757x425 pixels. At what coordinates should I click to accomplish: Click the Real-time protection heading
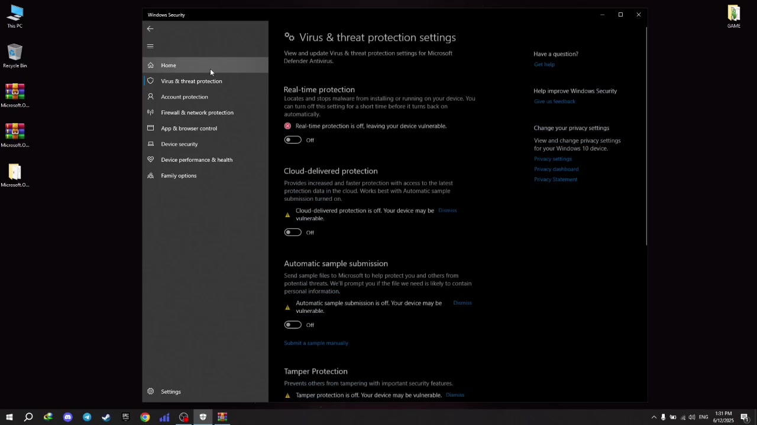[319, 90]
